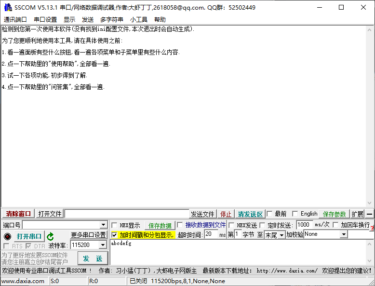Image resolution: width=375 pixels, height=286 pixels.
Task: Click the 请您注册嘉立创F结尾客户 ad text
Action: 35,262
